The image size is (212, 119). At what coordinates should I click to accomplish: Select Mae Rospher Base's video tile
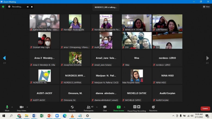[x=137, y=76]
